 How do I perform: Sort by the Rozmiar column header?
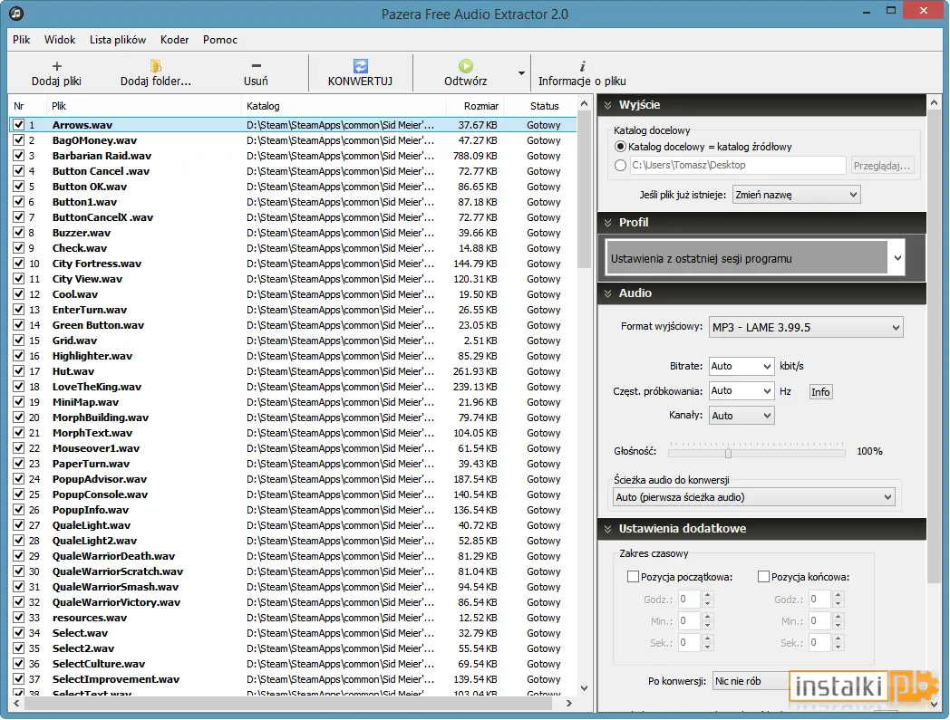pos(476,106)
